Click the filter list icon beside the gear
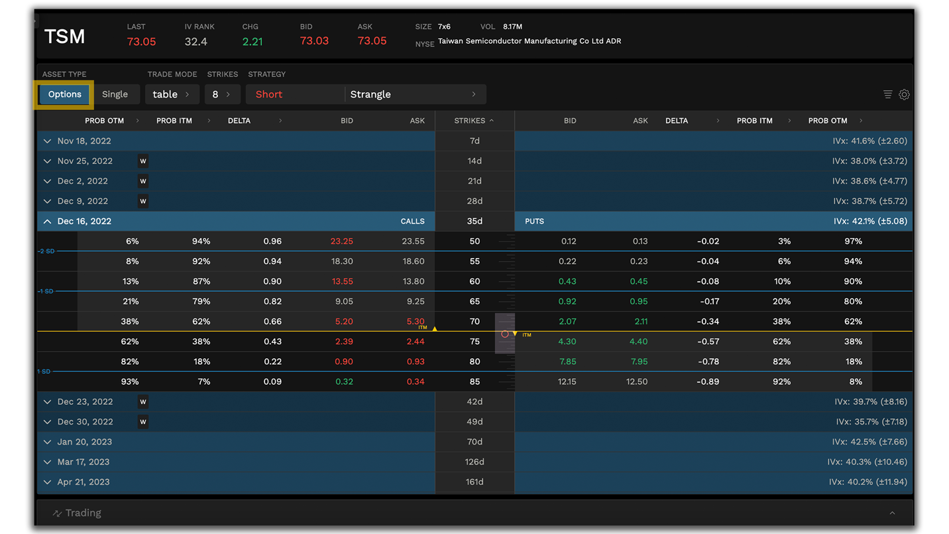The width and height of the screenshot is (949, 534). [x=887, y=94]
